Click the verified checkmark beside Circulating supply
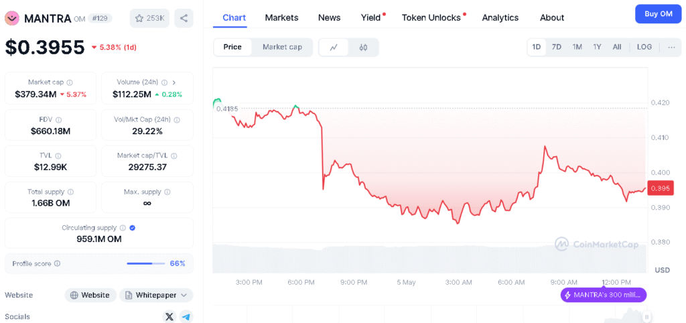 click(x=133, y=228)
